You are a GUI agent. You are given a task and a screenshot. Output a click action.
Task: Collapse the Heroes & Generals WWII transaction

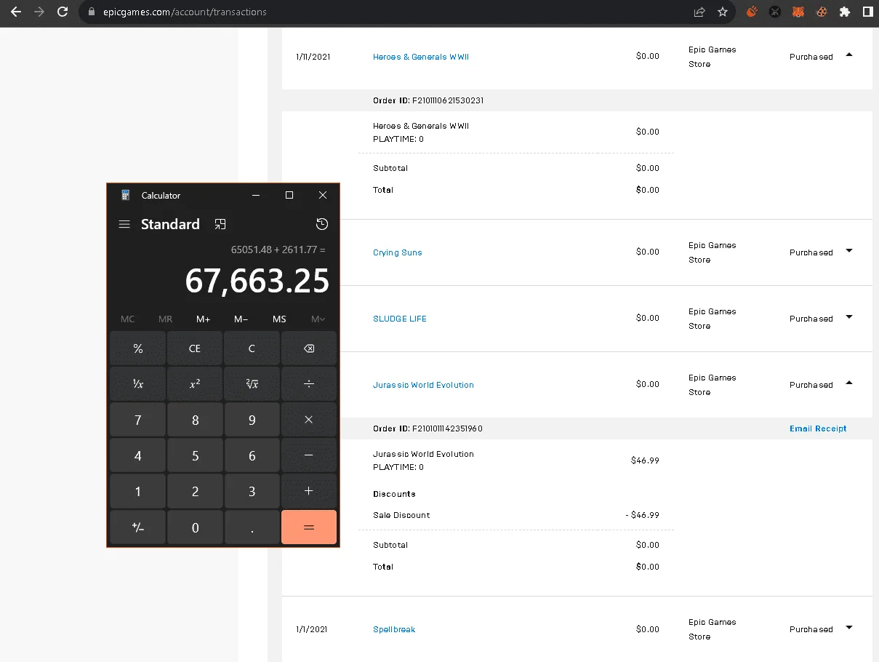click(x=849, y=55)
